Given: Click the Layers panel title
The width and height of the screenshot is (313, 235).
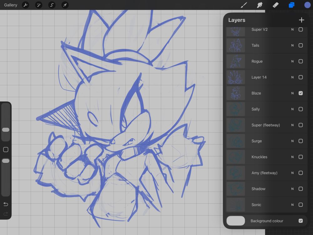Looking at the screenshot, I should [x=237, y=20].
